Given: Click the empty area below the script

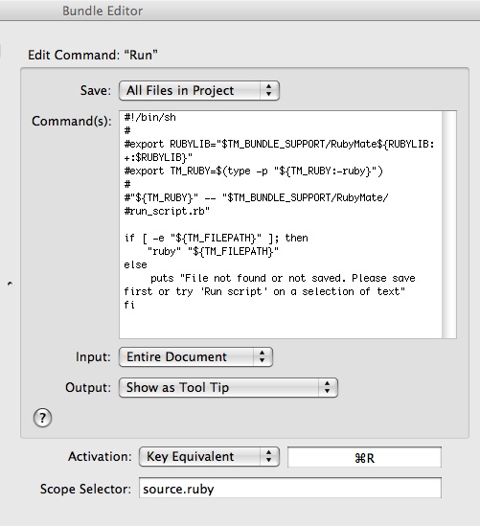Looking at the screenshot, I should tap(281, 325).
